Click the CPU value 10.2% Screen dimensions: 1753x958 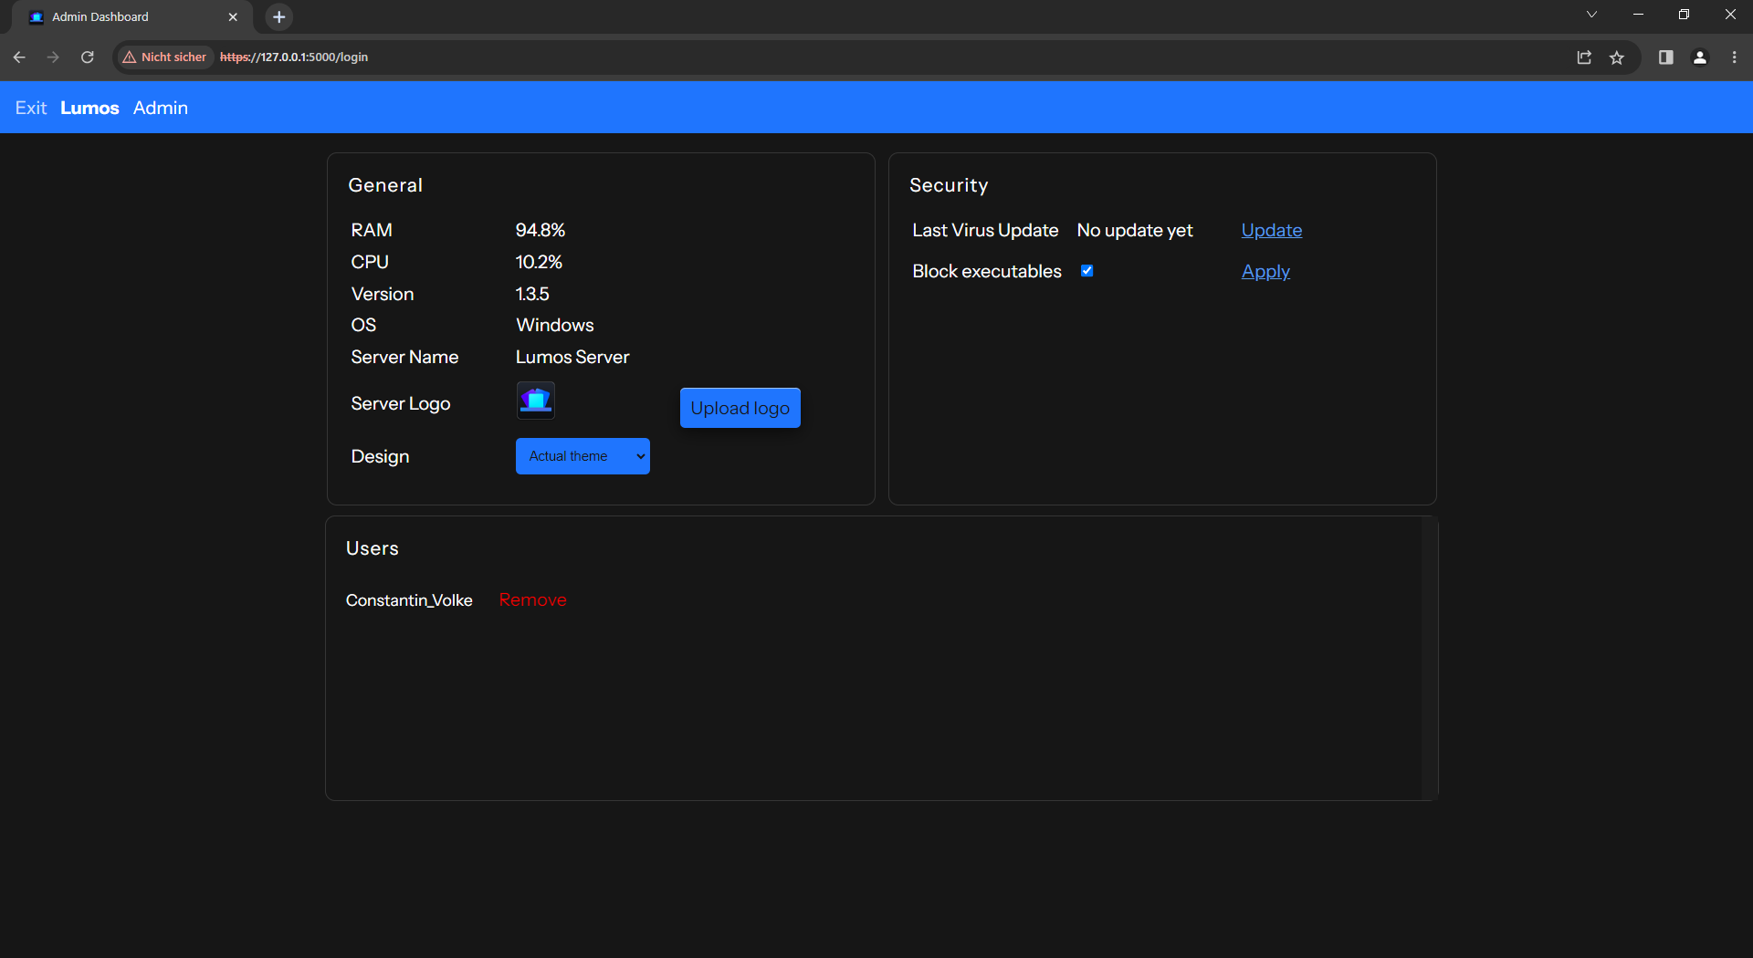click(x=539, y=262)
